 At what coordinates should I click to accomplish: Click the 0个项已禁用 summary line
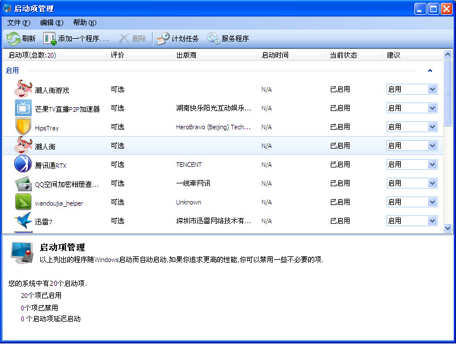coord(39,308)
